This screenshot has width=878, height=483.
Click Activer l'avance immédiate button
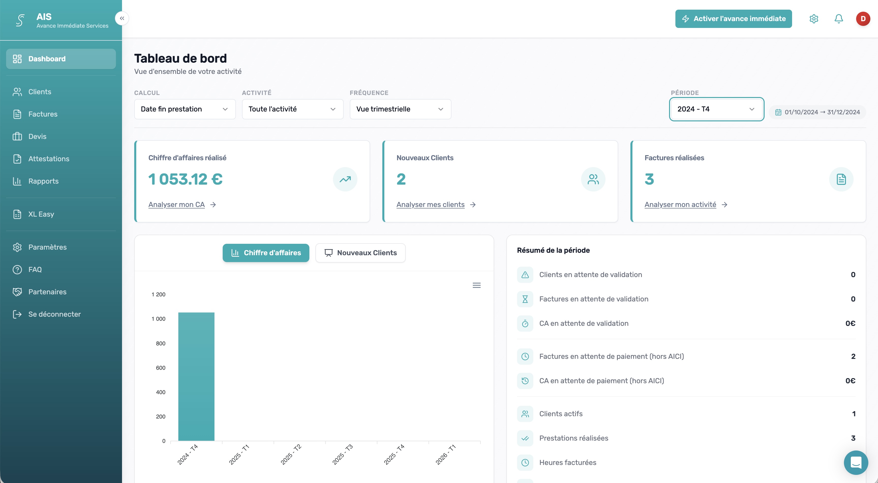click(733, 19)
